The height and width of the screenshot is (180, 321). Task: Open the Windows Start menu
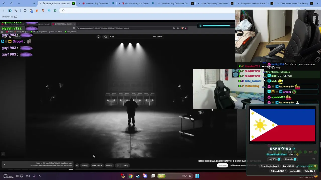point(197,176)
